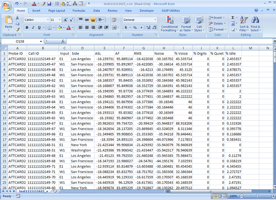
Task: Click Format Painter in Clipboard group
Action: (x=17, y=29)
